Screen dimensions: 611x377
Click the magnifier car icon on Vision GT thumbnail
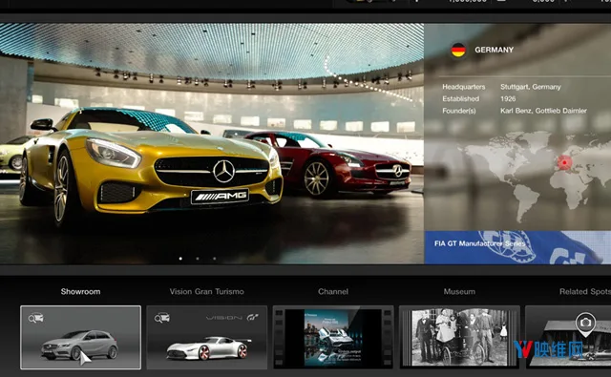click(x=162, y=318)
